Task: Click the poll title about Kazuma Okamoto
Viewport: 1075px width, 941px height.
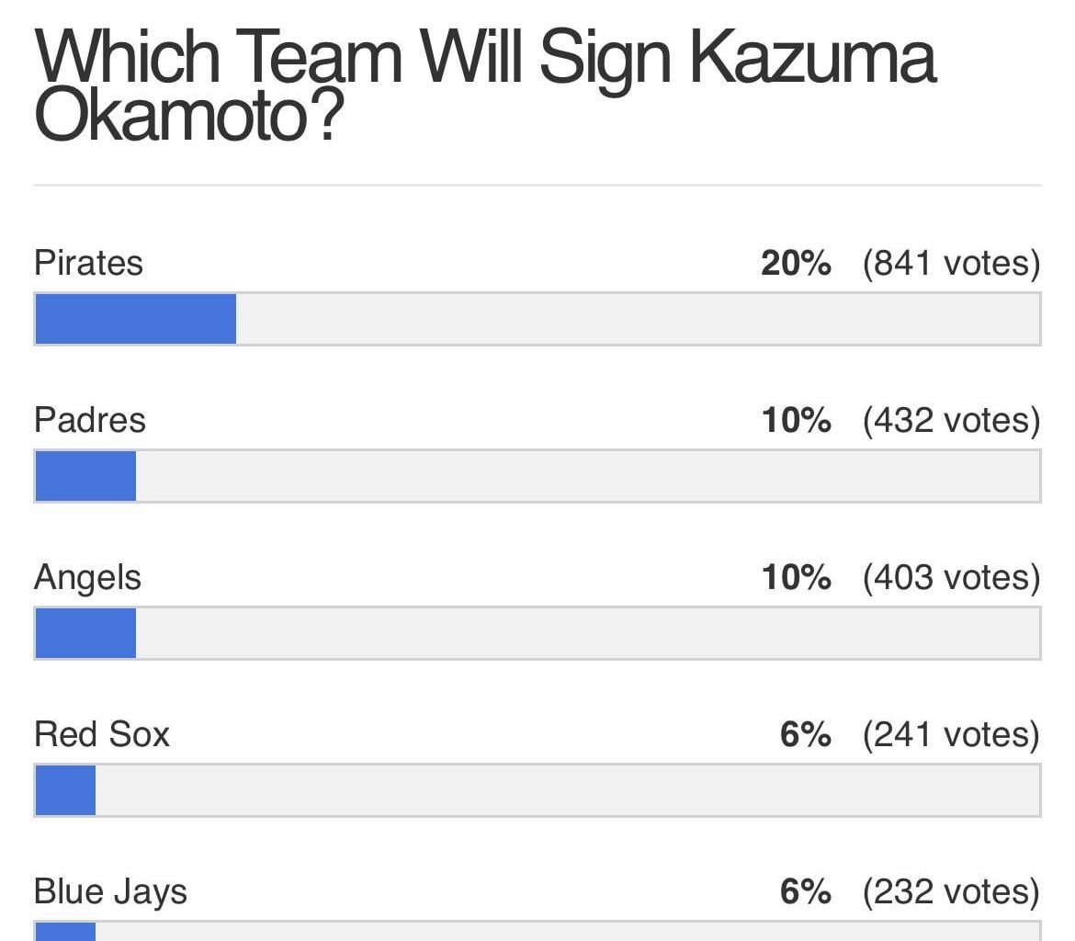Action: pyautogui.click(x=485, y=86)
